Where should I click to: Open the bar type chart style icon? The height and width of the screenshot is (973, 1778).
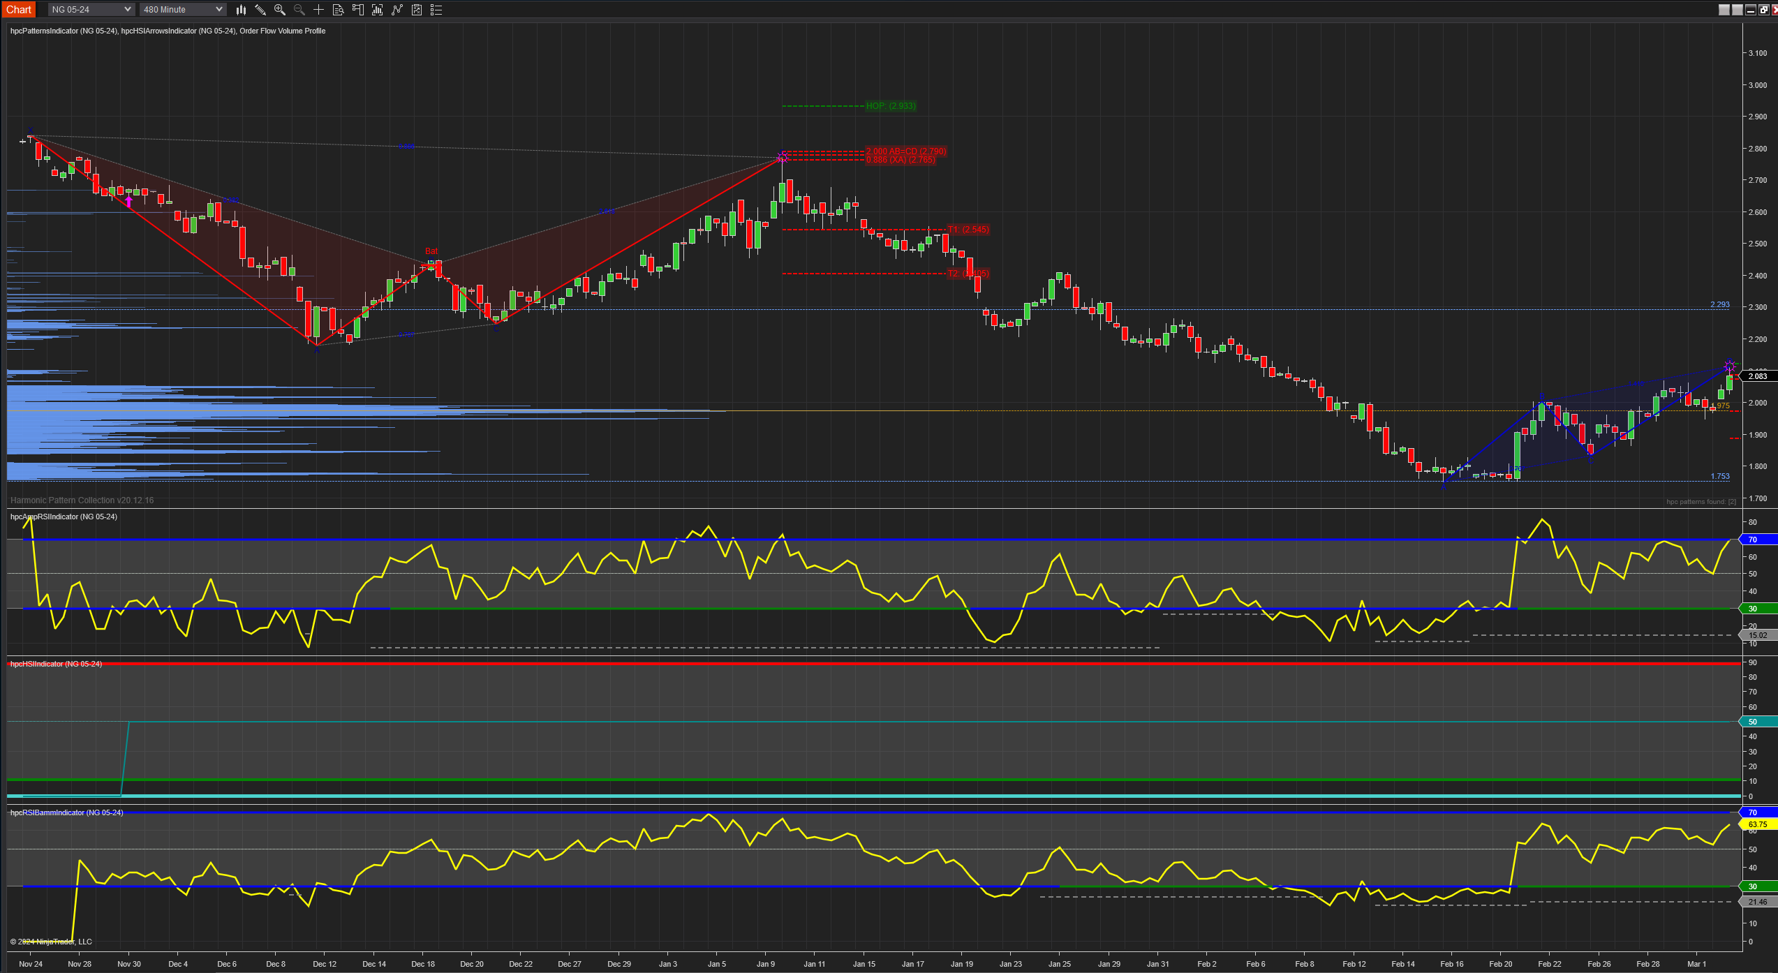tap(241, 10)
